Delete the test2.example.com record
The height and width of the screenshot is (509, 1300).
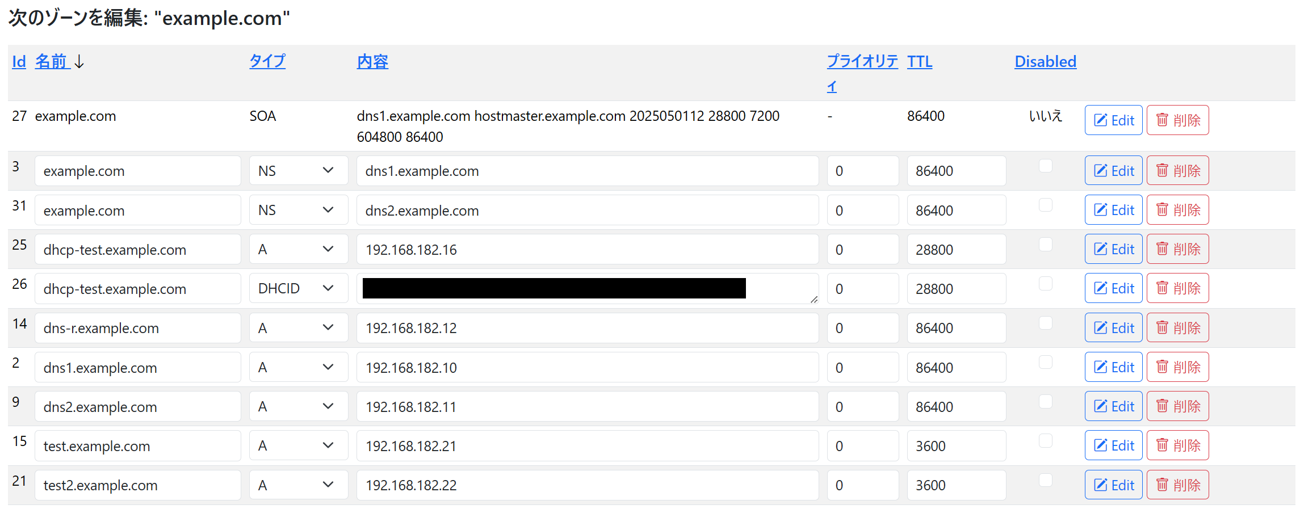click(x=1177, y=485)
